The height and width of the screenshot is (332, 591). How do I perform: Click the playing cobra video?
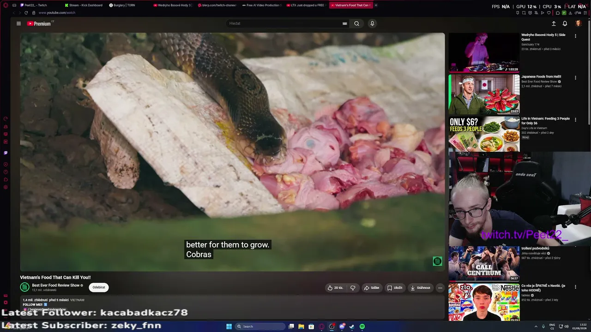(232, 152)
